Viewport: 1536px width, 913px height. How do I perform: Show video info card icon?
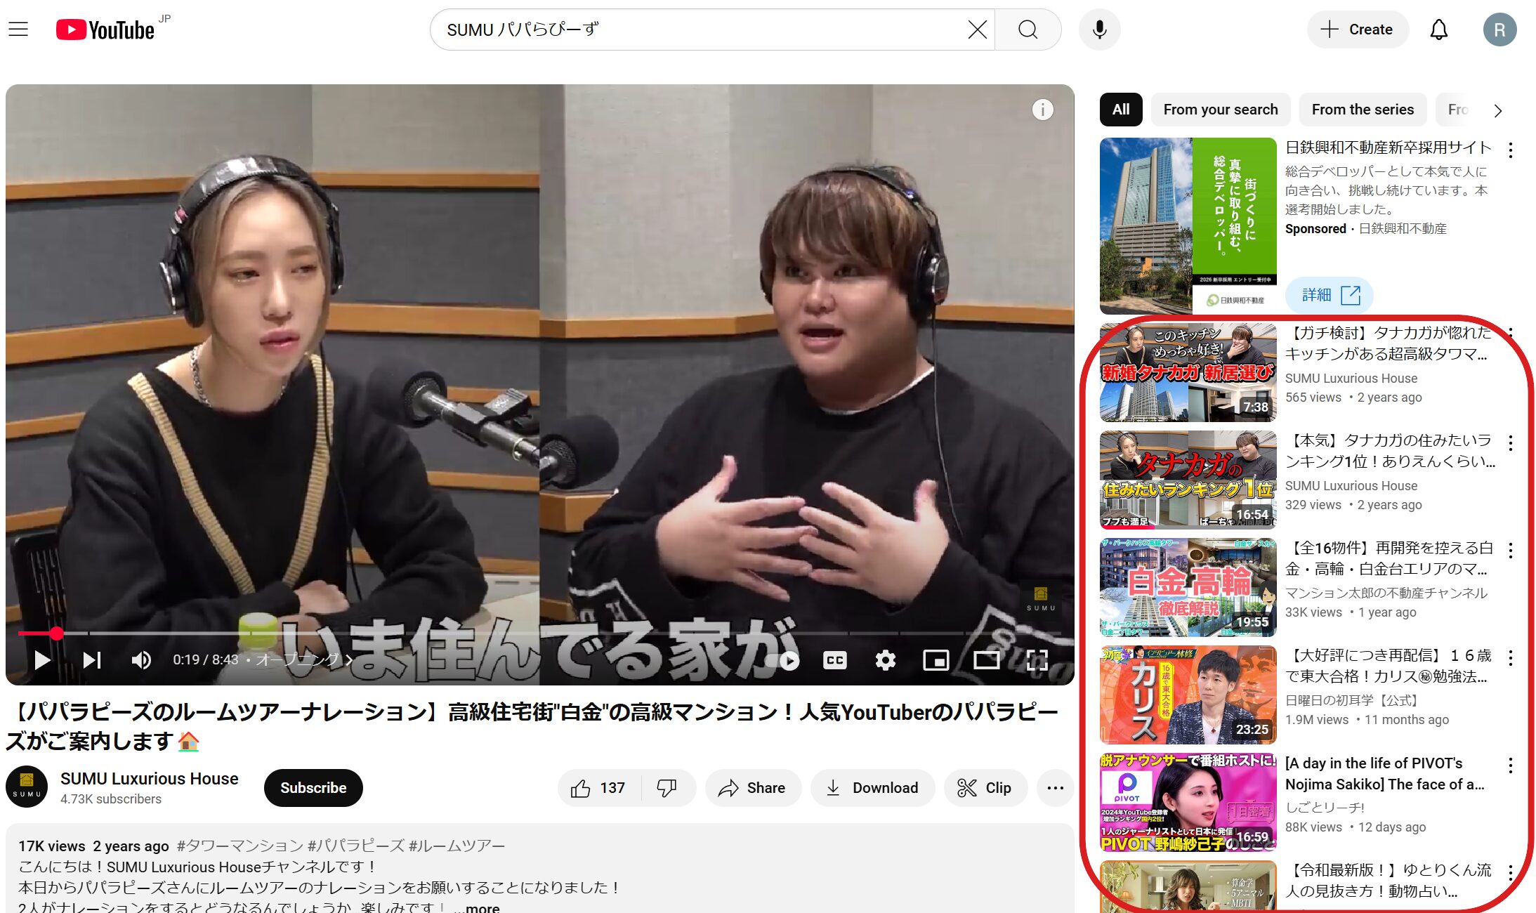(1042, 110)
